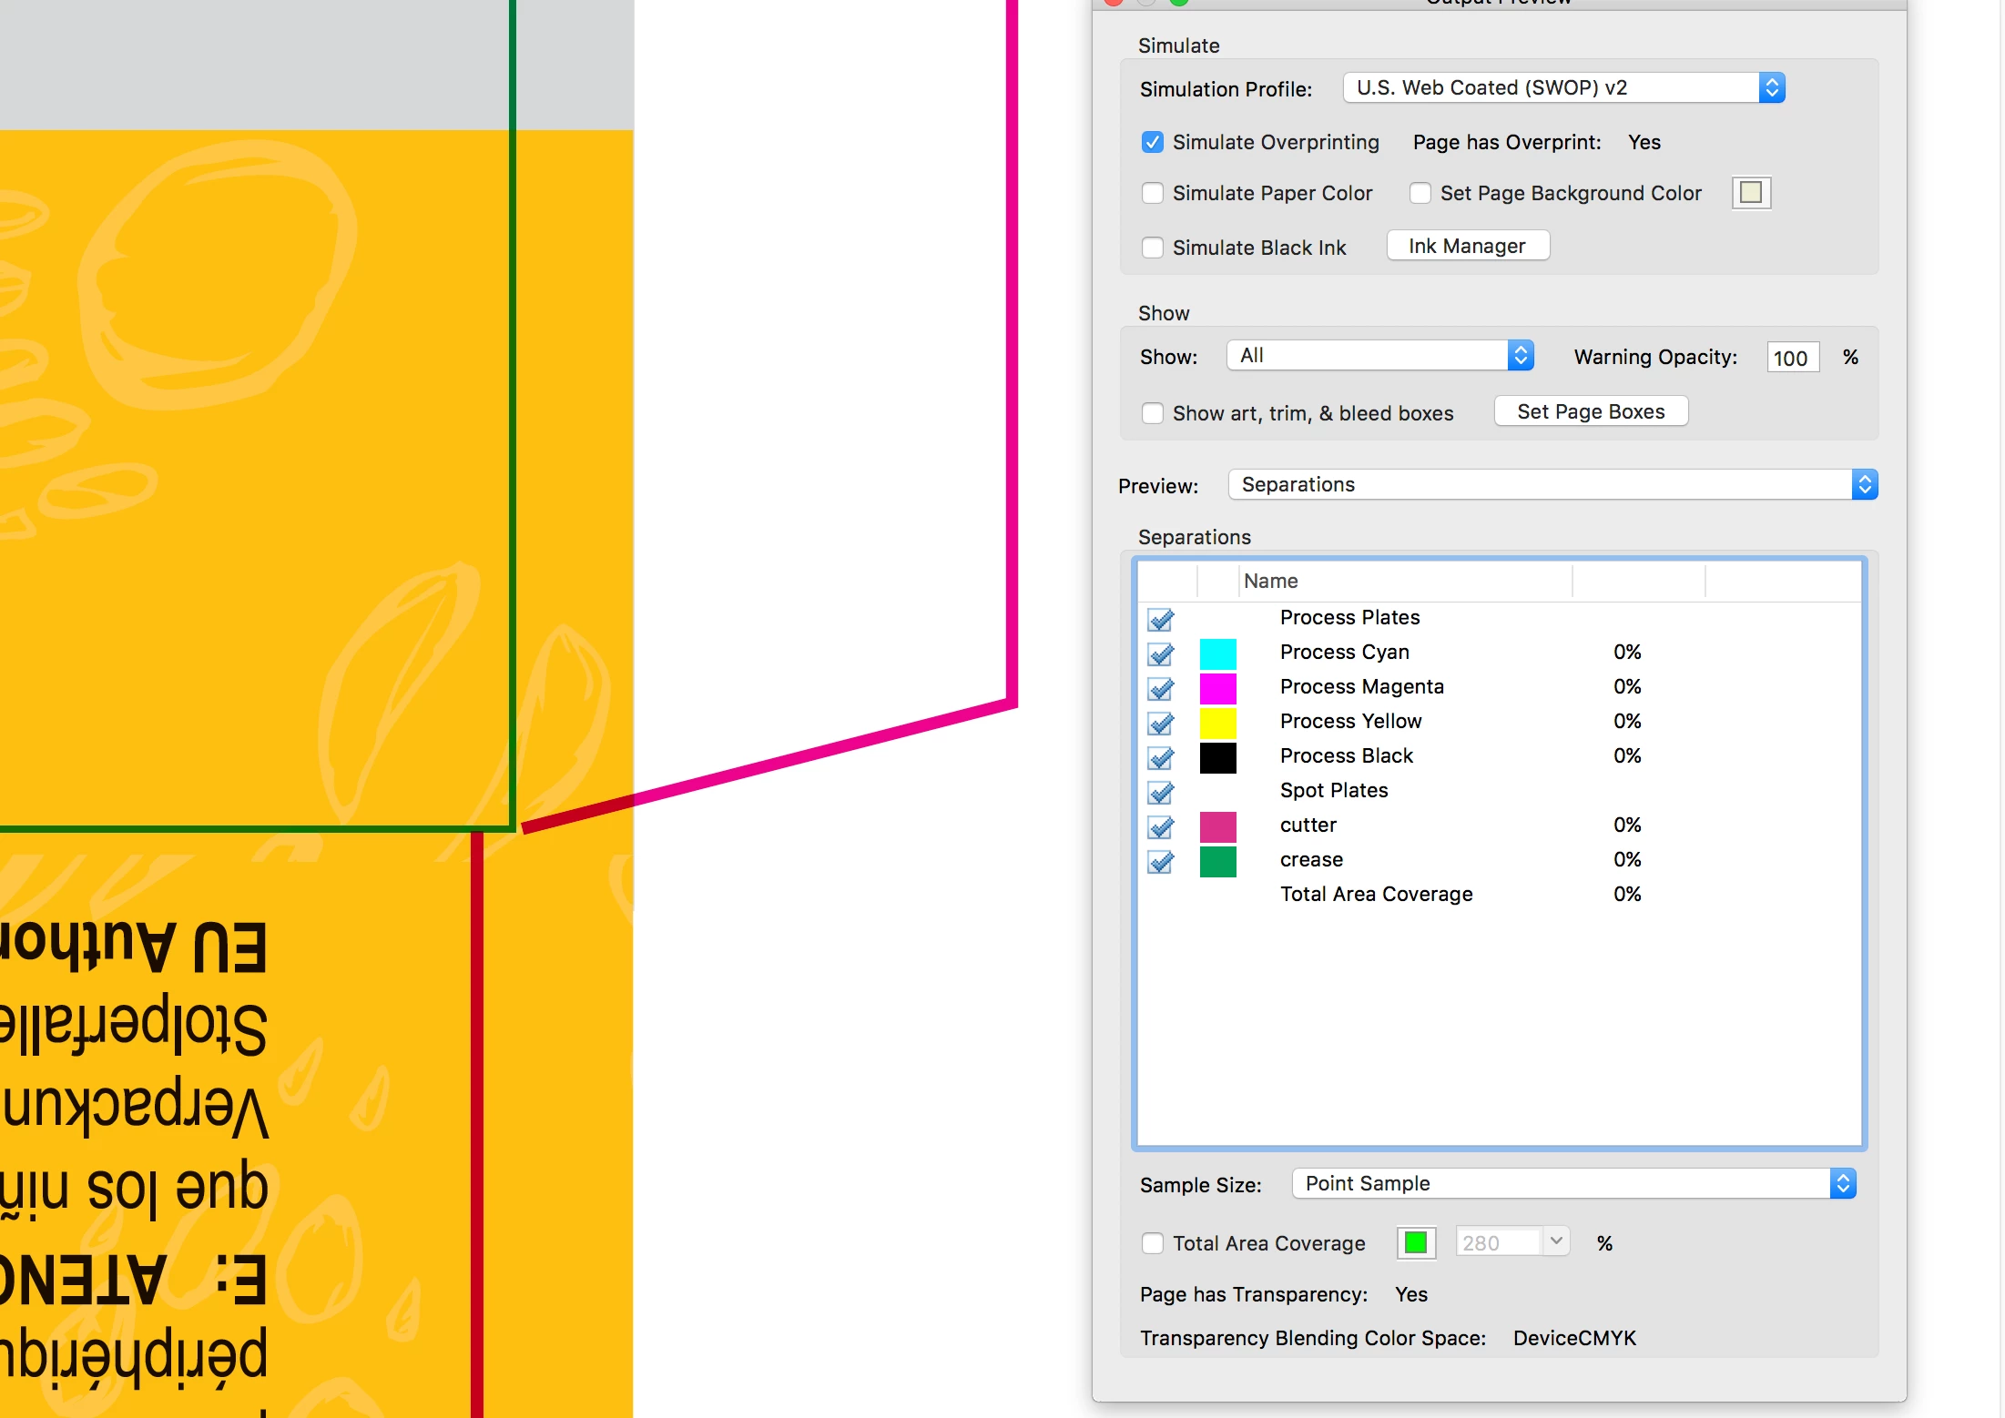The height and width of the screenshot is (1418, 2005).
Task: Open the Sample Size dropdown
Action: tap(1573, 1183)
